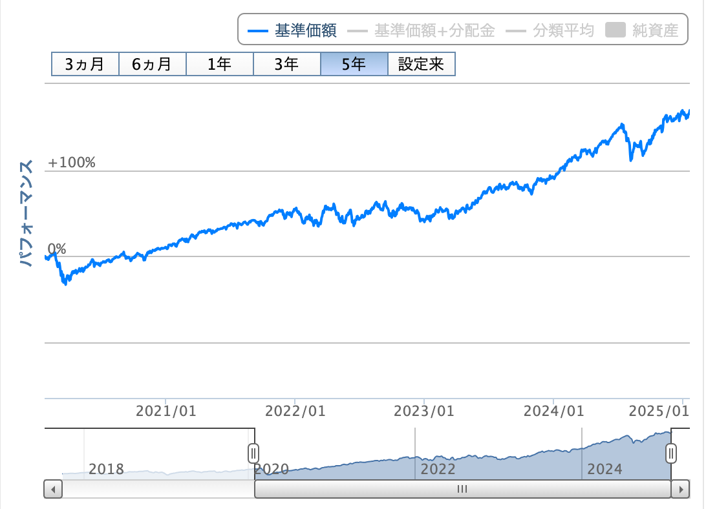Show the 基準価額+分配金 series

(x=422, y=30)
